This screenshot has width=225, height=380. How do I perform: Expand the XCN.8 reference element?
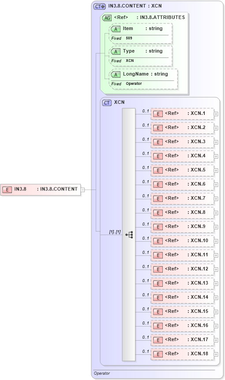pos(216,213)
